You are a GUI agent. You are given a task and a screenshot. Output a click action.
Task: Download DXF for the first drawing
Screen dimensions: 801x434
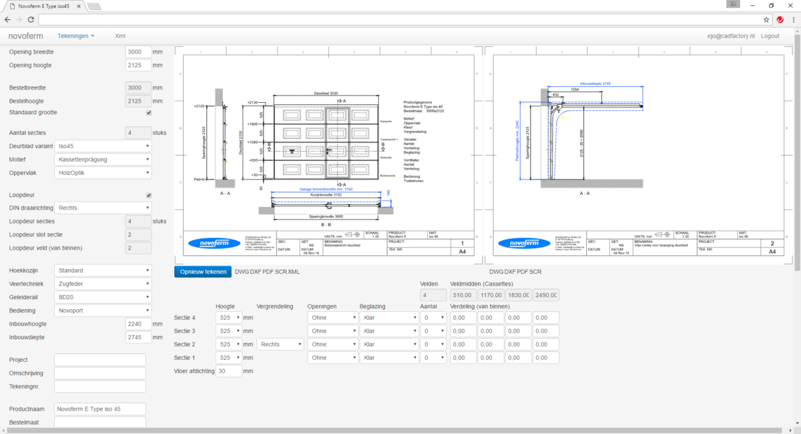(256, 272)
